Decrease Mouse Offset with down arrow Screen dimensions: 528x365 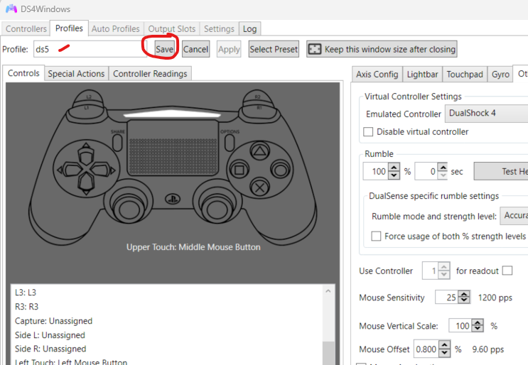[444, 353]
